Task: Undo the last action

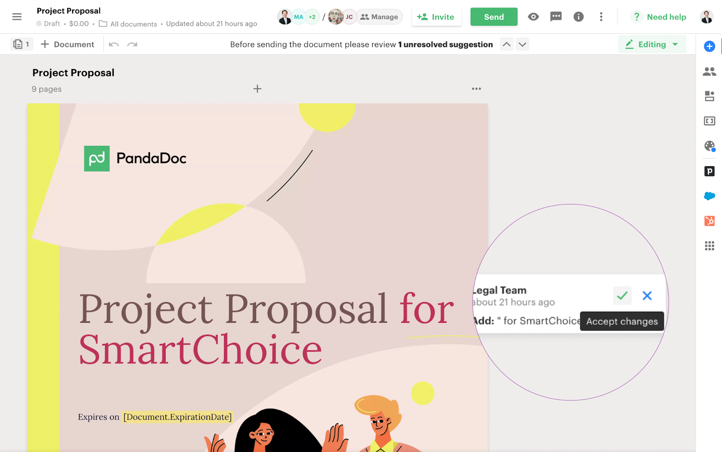Action: [x=114, y=44]
